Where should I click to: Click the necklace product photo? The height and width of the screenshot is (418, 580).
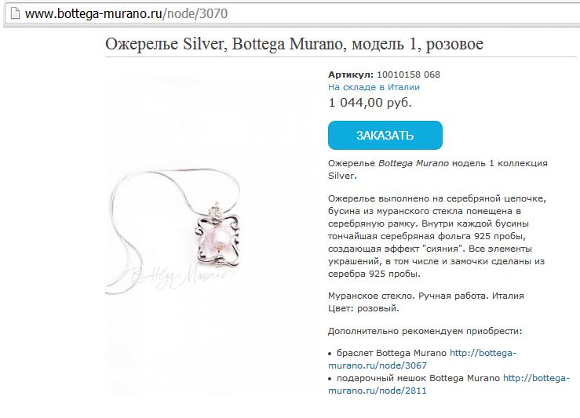pos(210,237)
